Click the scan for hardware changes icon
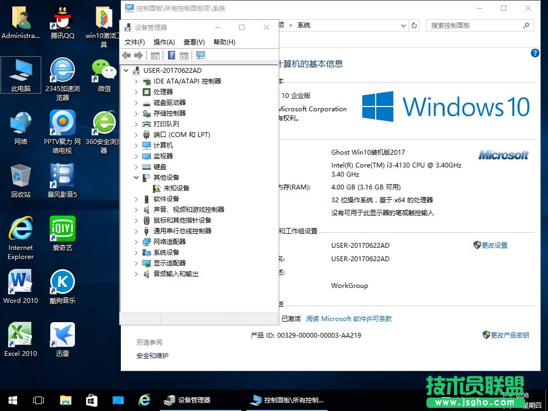 [201, 55]
